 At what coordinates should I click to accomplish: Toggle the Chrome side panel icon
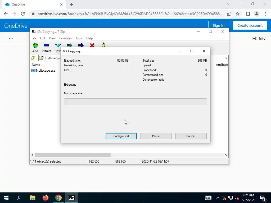248,14
